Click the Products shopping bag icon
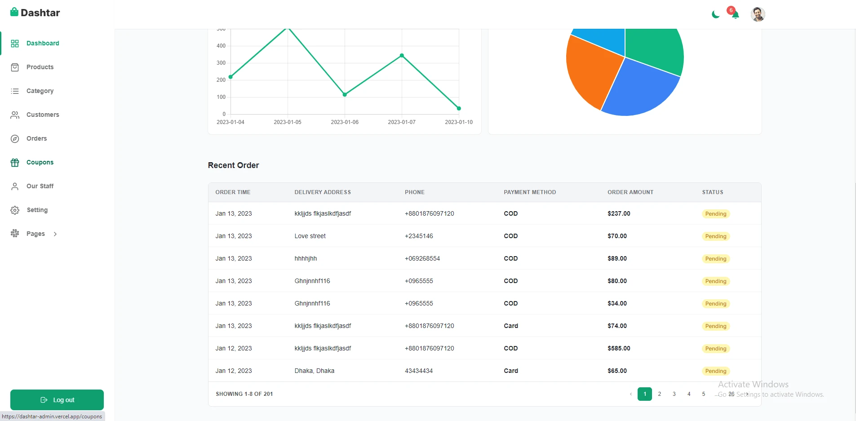 coord(15,67)
